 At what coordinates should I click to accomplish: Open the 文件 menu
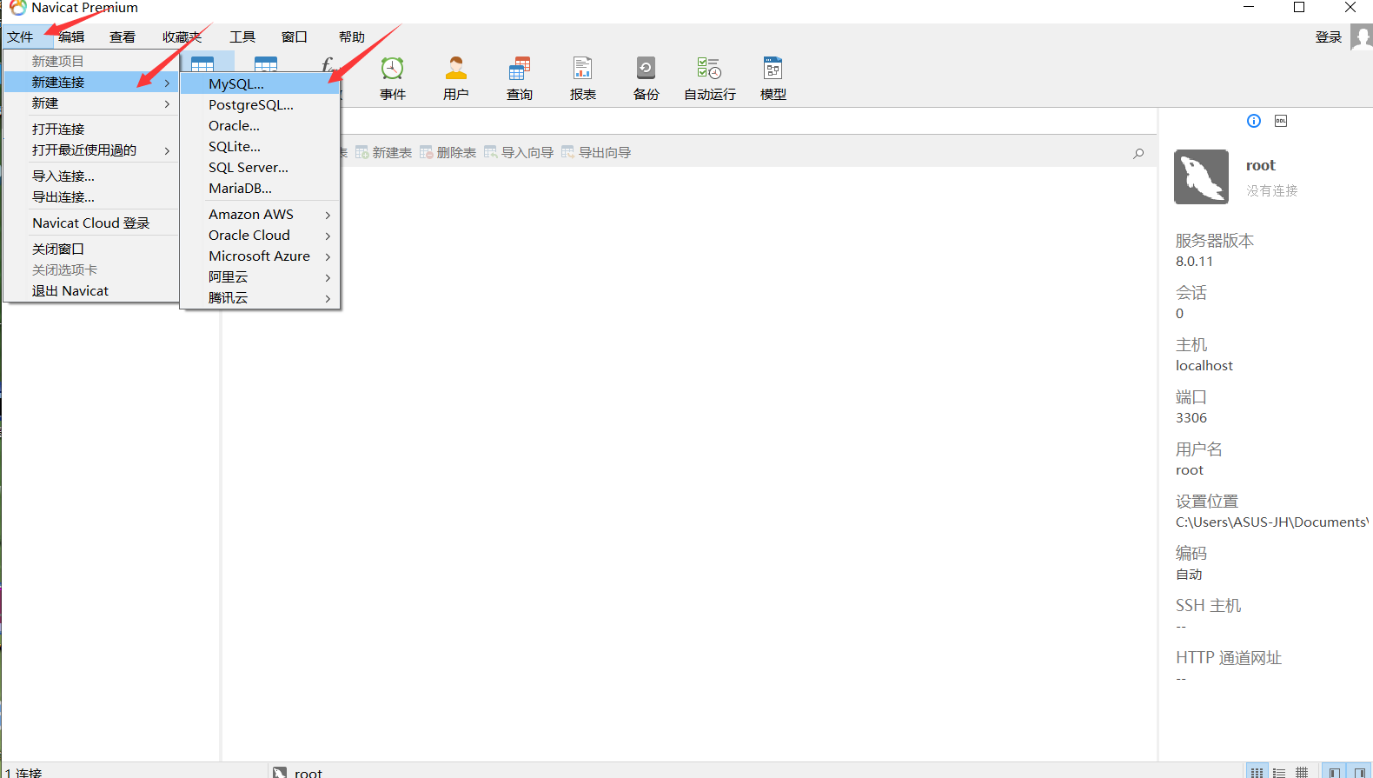point(20,37)
